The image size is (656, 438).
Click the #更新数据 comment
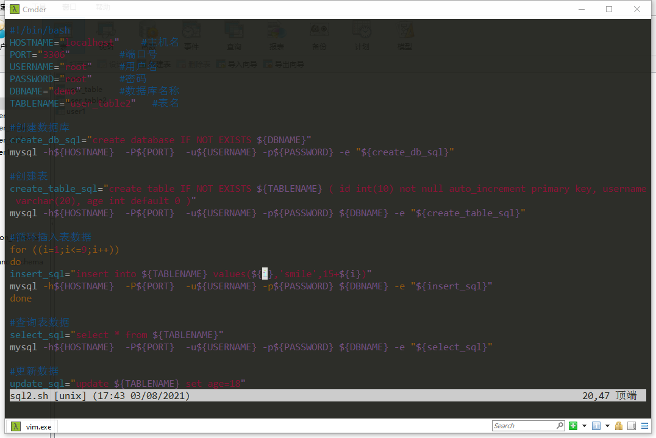[x=34, y=371]
